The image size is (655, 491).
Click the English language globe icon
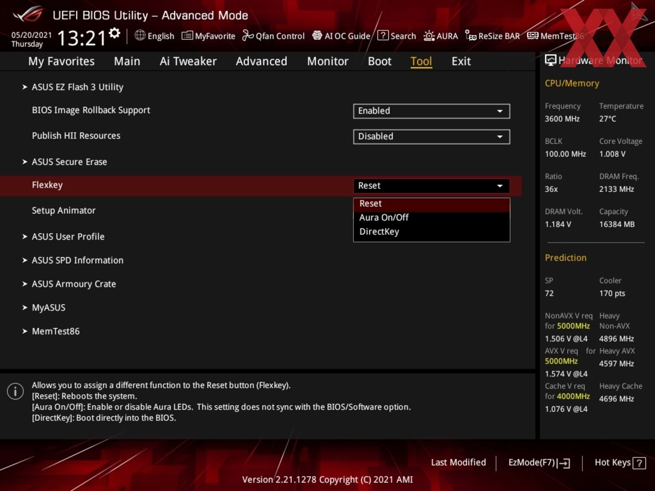pos(140,35)
